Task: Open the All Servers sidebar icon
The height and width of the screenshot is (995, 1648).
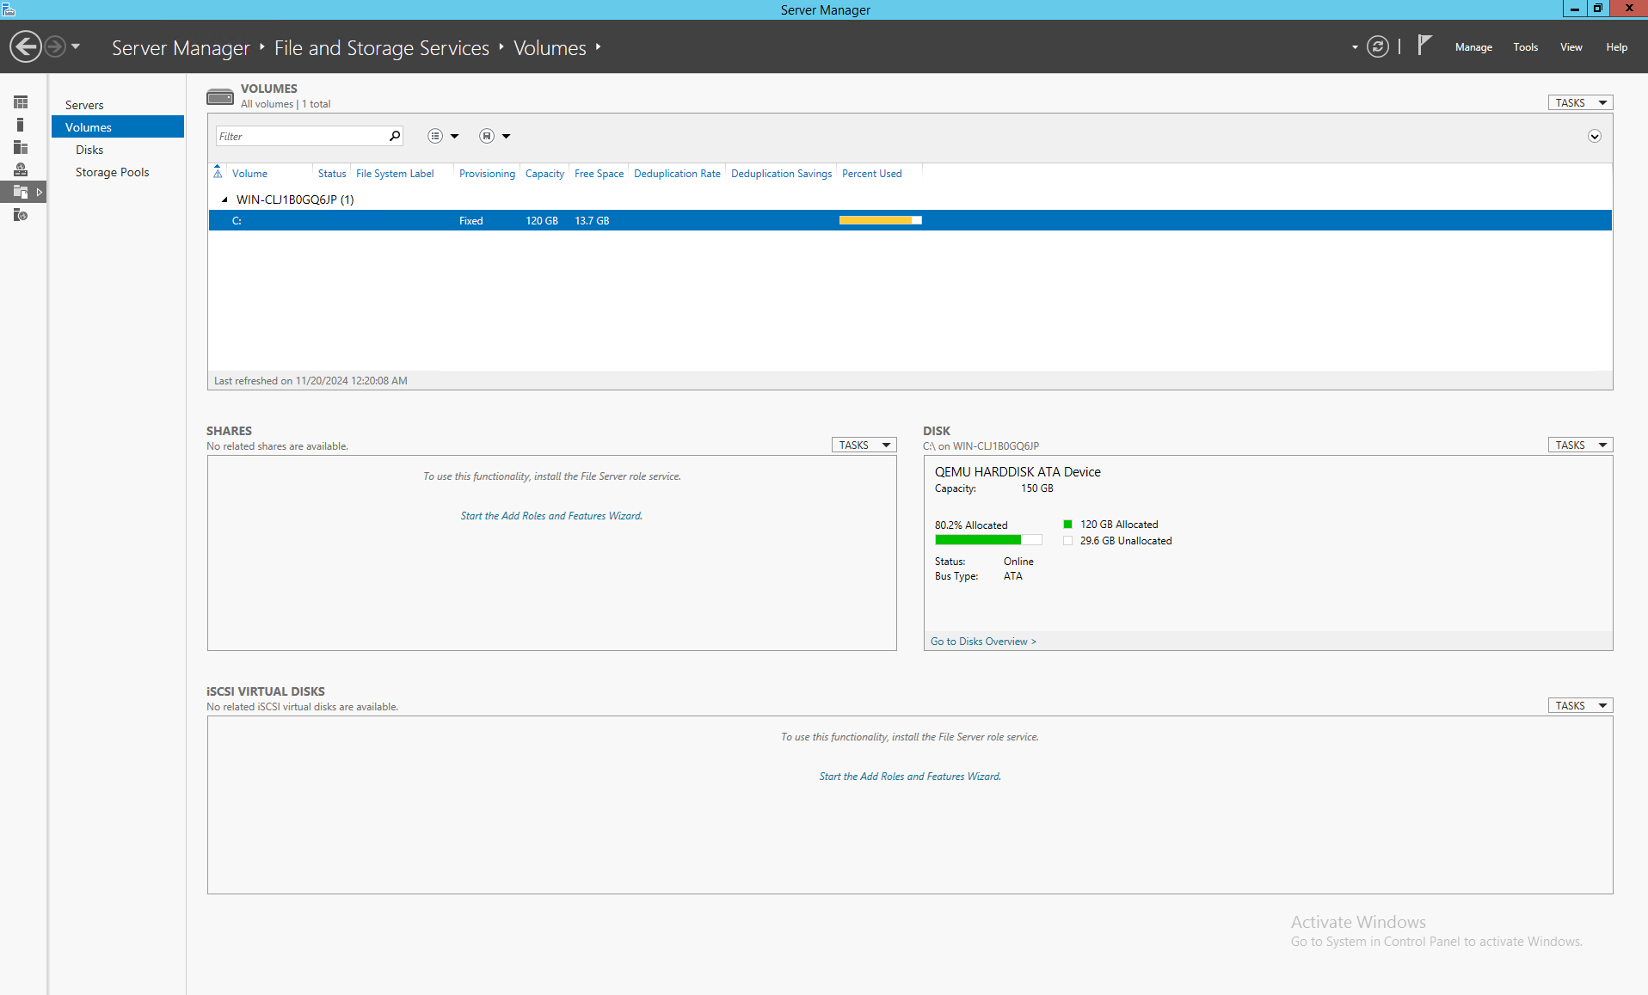Action: click(21, 147)
